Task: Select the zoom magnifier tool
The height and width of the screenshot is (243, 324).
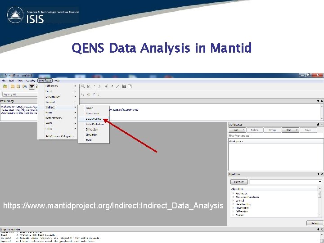Action: click(83, 86)
